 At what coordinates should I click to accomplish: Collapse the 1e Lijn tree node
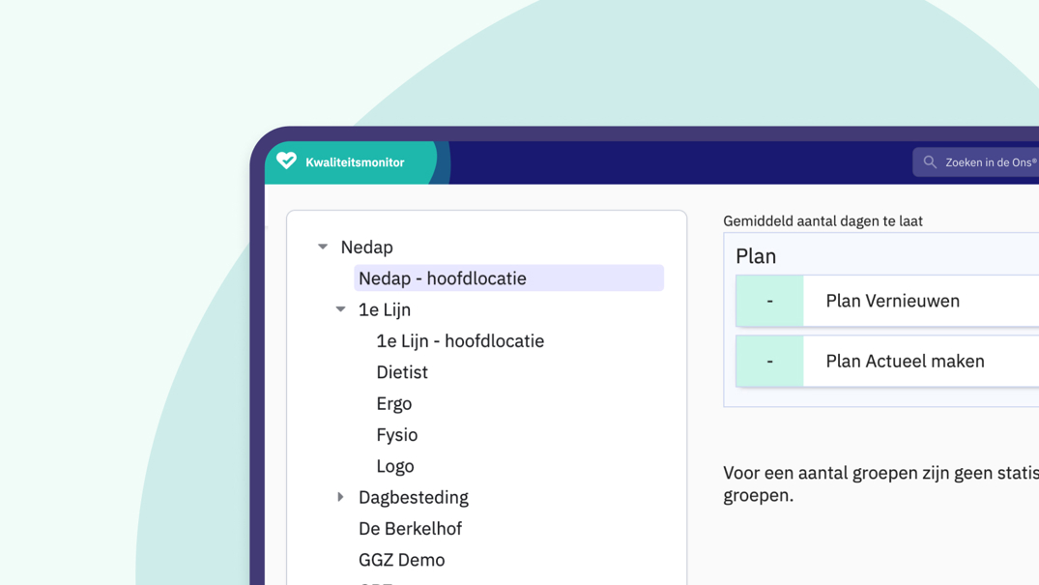coord(339,308)
